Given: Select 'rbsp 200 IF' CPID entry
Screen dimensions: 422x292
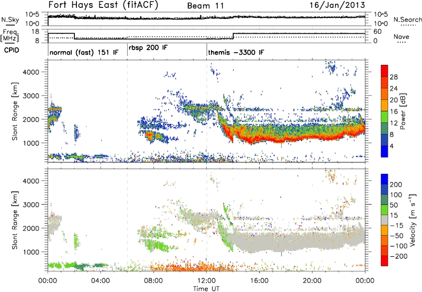Looking at the screenshot, I should click(x=148, y=48).
